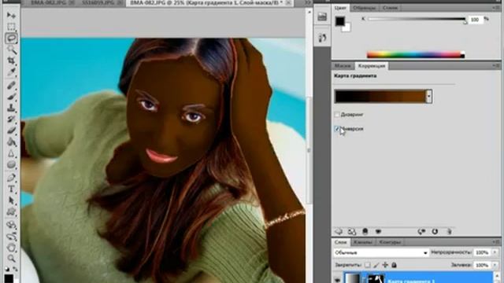Viewport: 504px width, 283px height.
Task: Switch to the Swatches tab
Action: click(364, 8)
